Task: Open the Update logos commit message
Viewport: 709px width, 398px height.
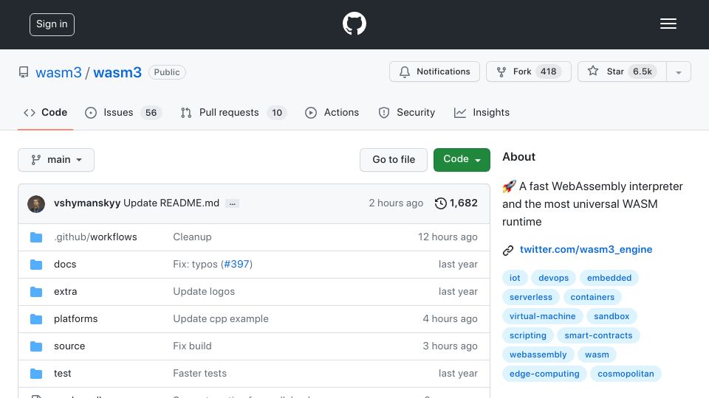Action: [204, 292]
